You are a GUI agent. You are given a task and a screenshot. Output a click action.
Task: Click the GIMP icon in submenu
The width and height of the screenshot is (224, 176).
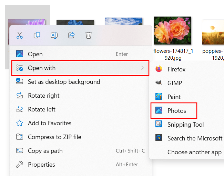tap(159, 83)
